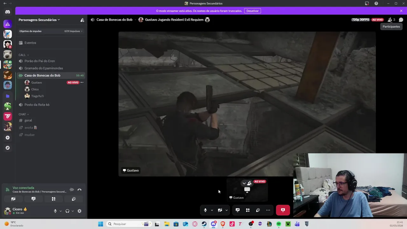Open output device arrow beside user panel headphones
Screen dimensions: 407x229
[72, 211]
